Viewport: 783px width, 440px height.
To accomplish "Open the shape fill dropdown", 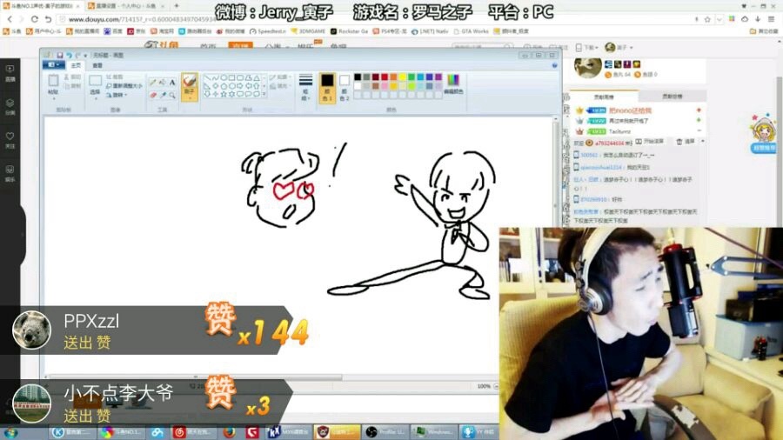I will coord(281,86).
